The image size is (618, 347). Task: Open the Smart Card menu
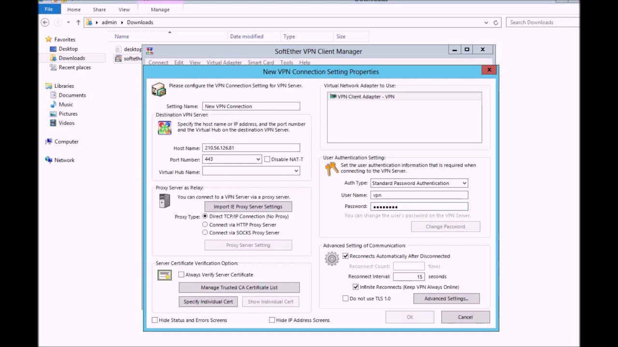[261, 63]
